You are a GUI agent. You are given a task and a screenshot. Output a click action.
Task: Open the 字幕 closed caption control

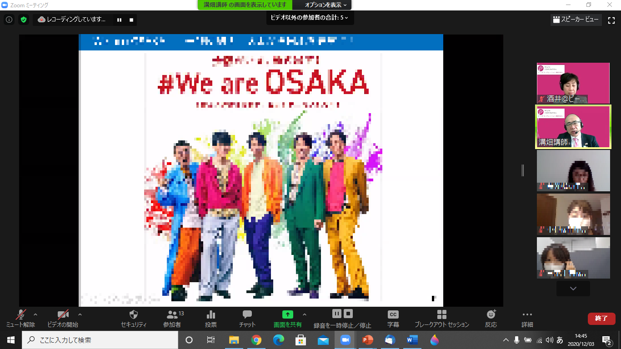coord(393,319)
